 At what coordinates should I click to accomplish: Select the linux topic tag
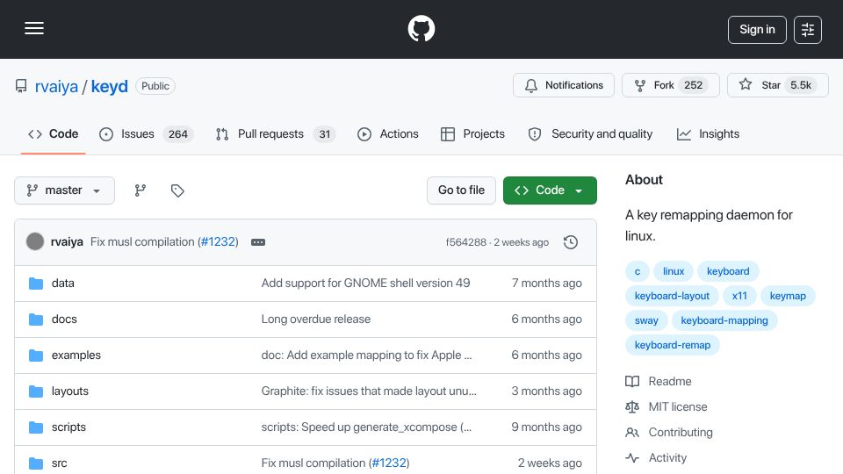(x=674, y=271)
